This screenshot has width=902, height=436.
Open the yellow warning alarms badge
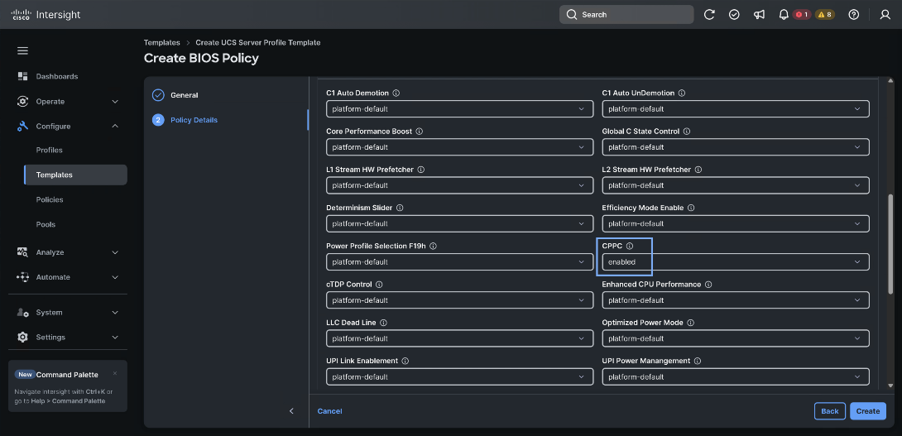point(825,14)
